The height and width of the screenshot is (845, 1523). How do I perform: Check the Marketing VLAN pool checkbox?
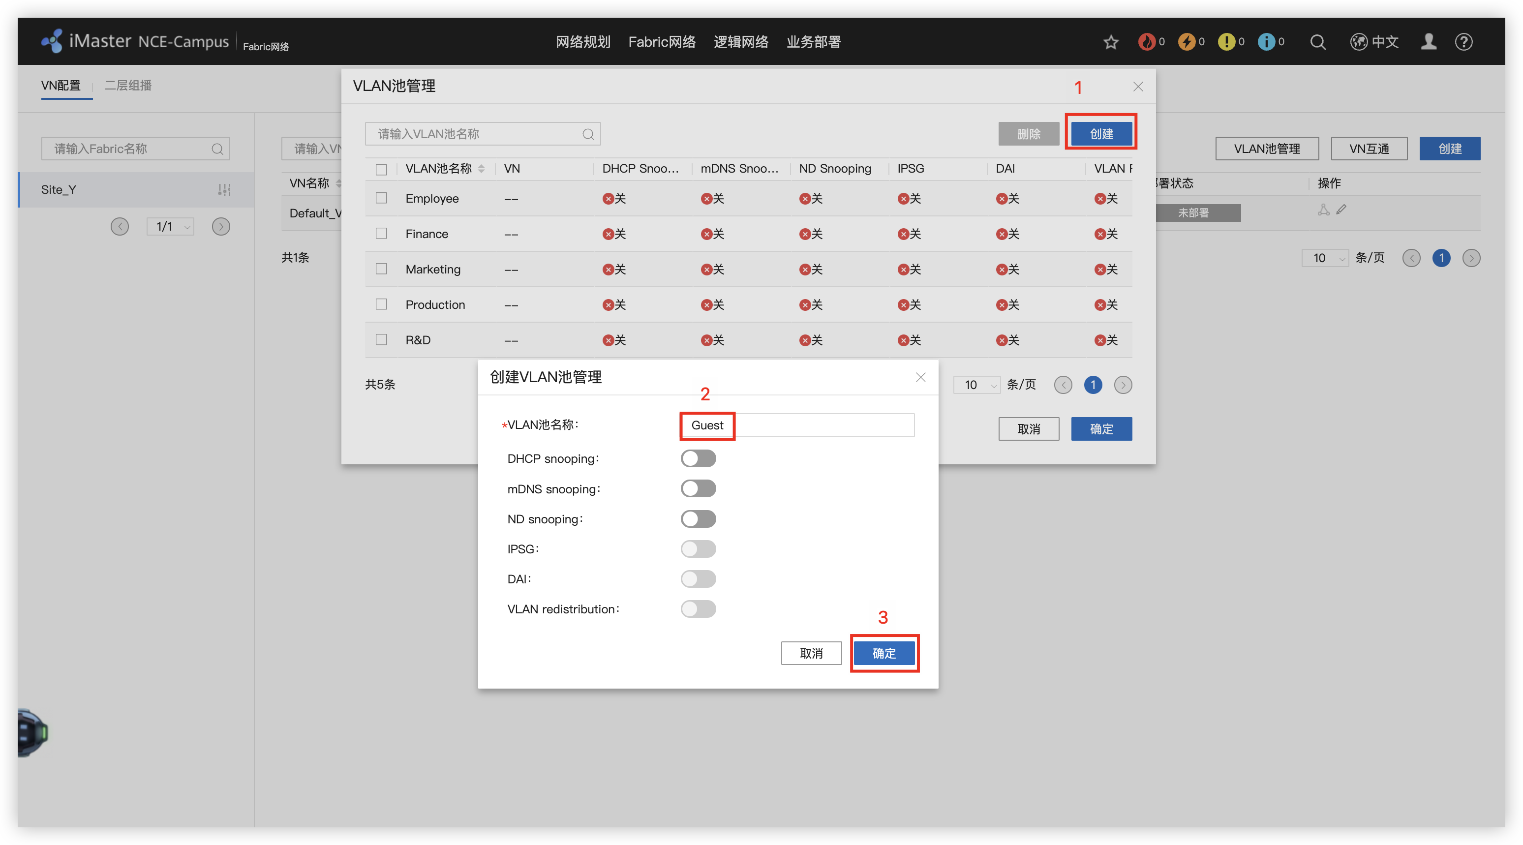tap(381, 269)
